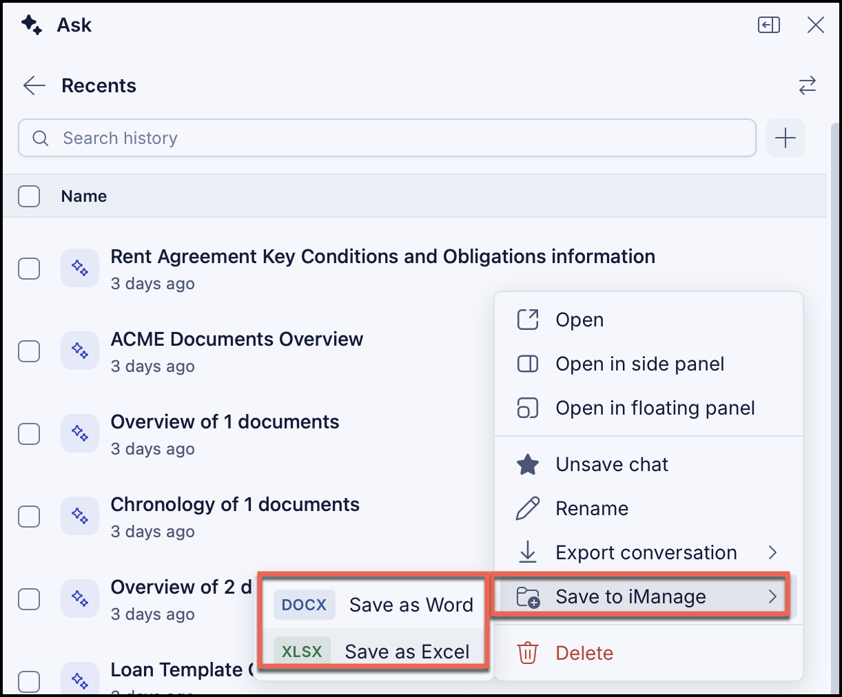Click the Rent Agreement chat sparkle icon
The height and width of the screenshot is (697, 842).
tap(80, 269)
